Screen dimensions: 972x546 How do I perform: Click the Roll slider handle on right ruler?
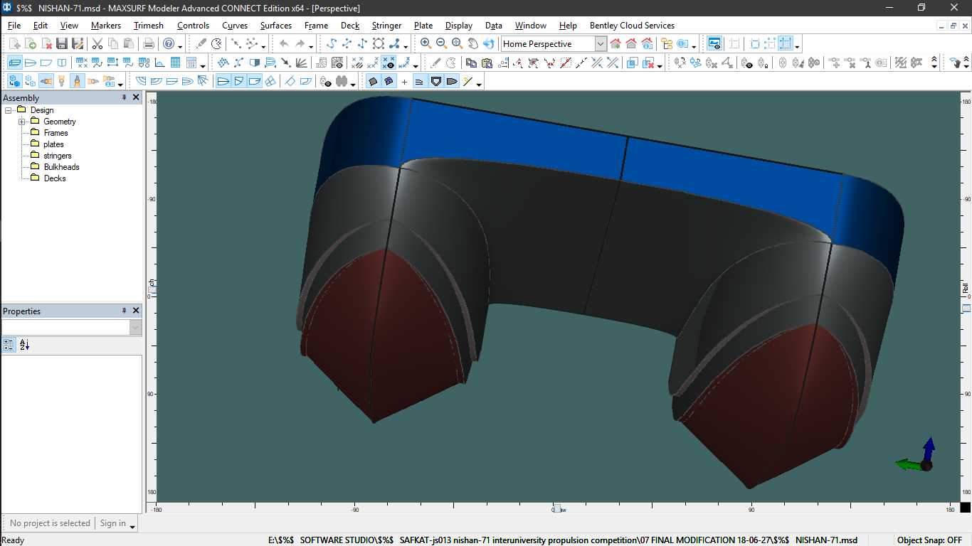[x=966, y=308]
